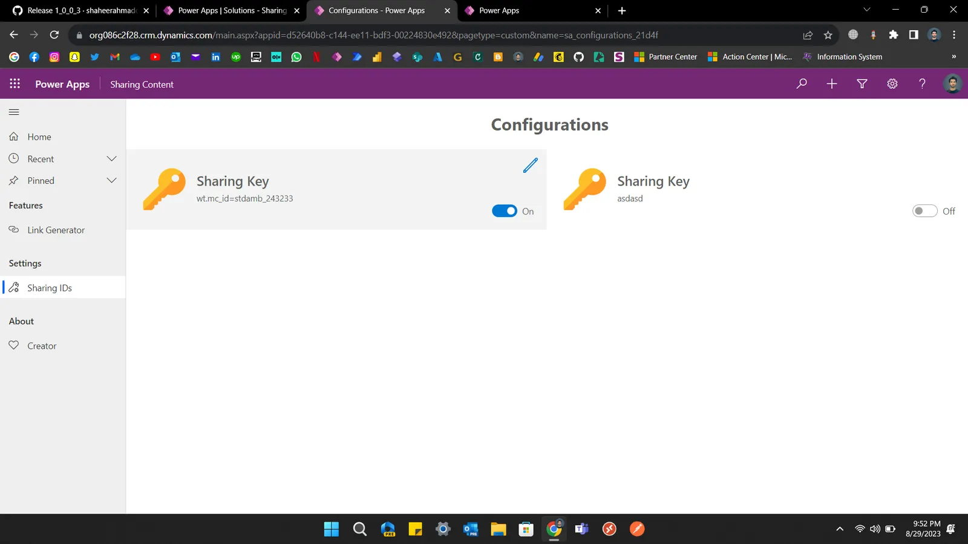
Task: Click the key icon of asdasd Sharing Key
Action: [x=584, y=189]
